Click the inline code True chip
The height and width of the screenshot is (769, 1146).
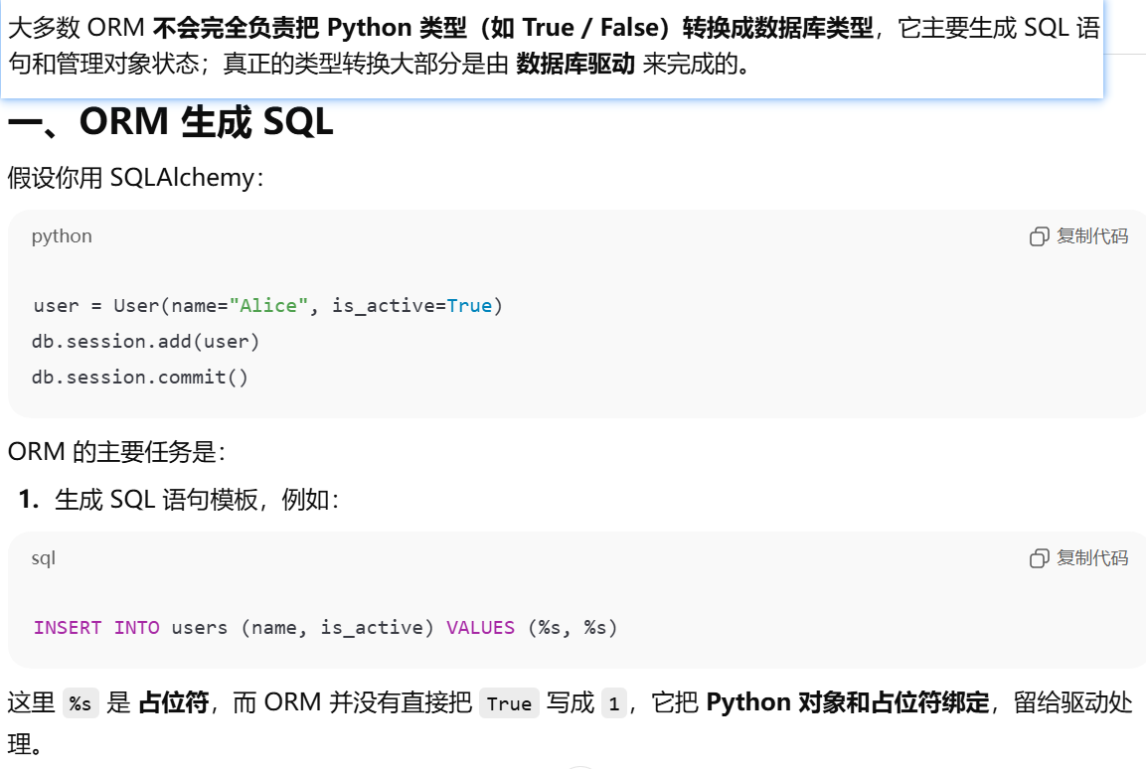[x=509, y=703]
